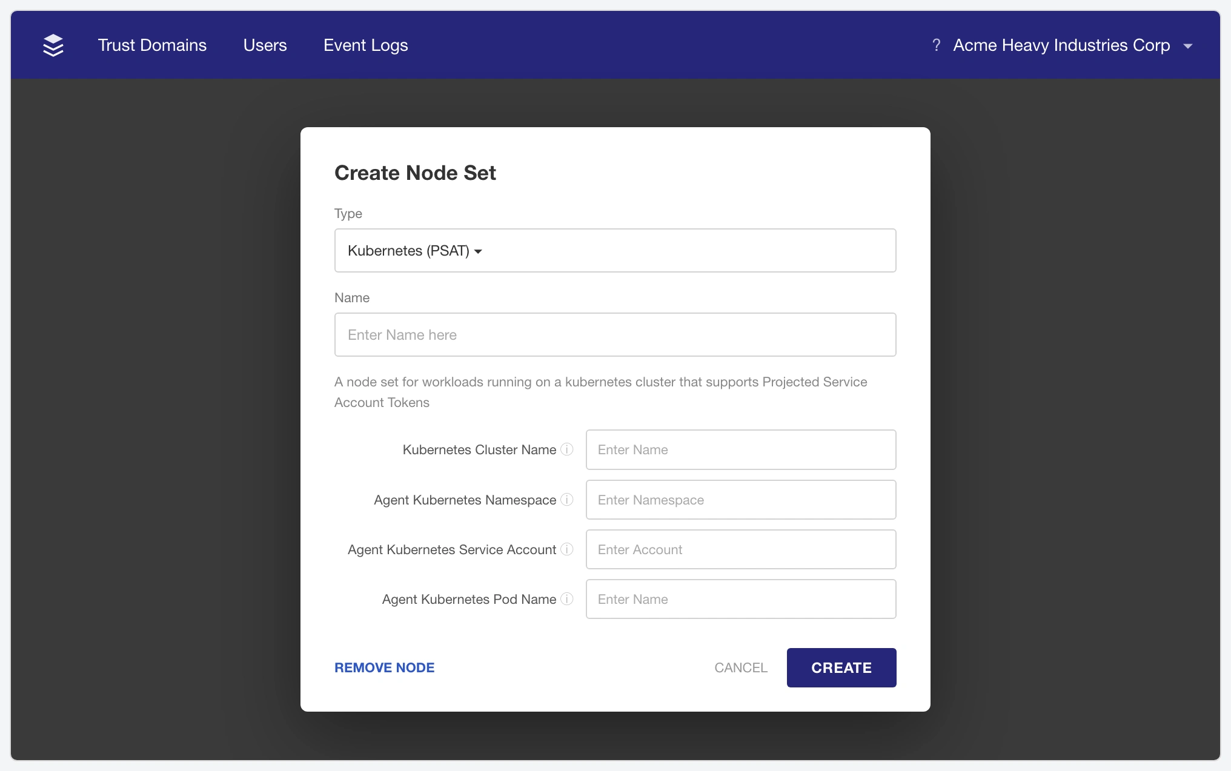This screenshot has height=771, width=1231.
Task: Open the Users page
Action: coord(265,45)
